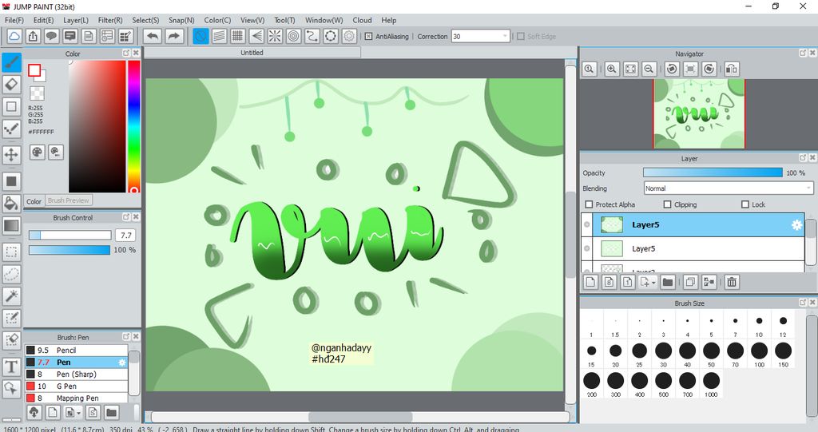Toggle the AntiAliasing checkbox
The image size is (818, 432).
(x=368, y=37)
